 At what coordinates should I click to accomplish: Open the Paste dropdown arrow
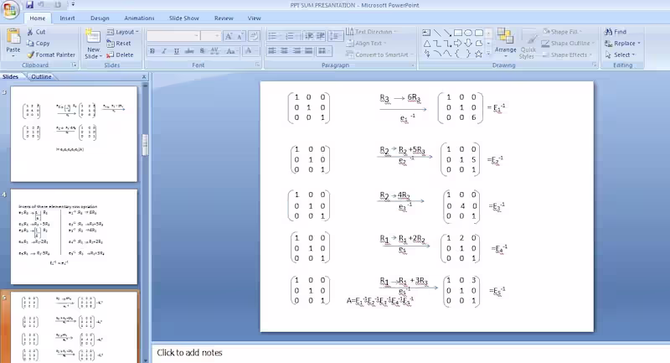click(x=13, y=56)
